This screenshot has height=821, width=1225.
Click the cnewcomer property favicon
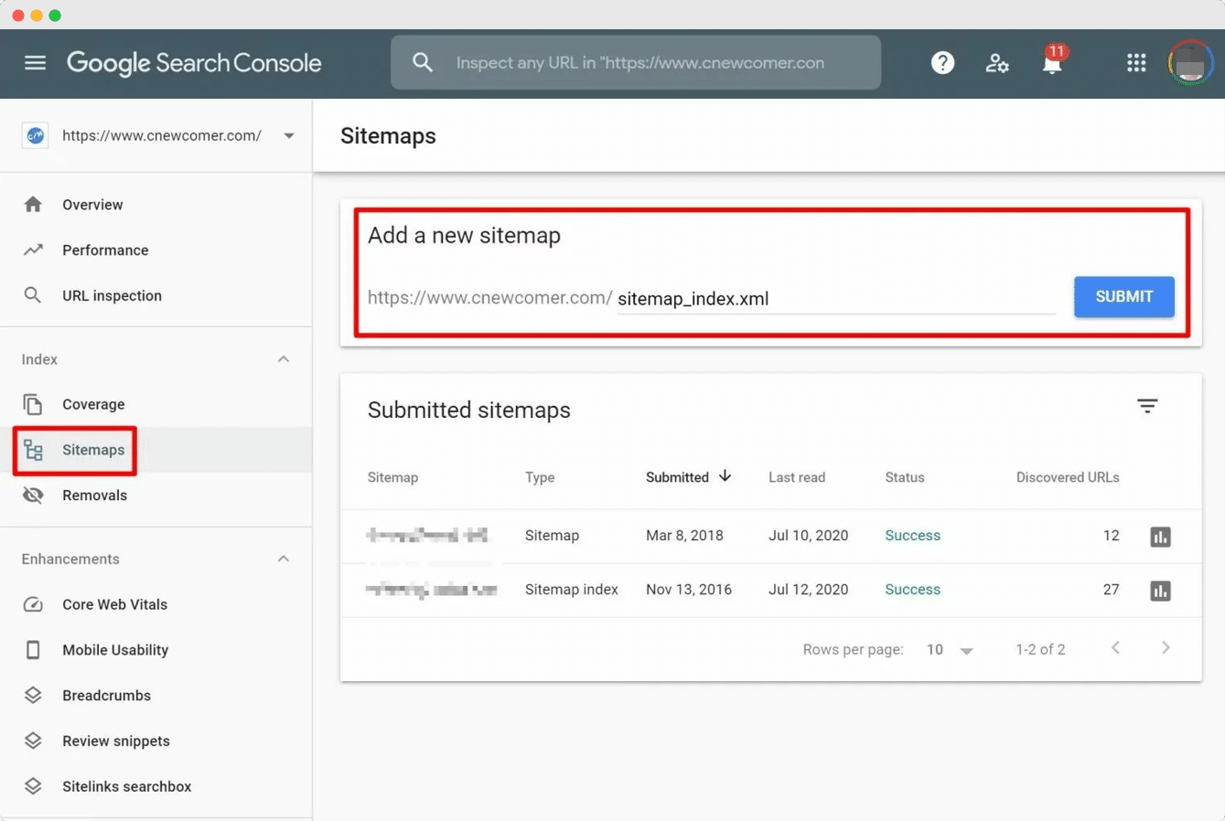click(36, 135)
